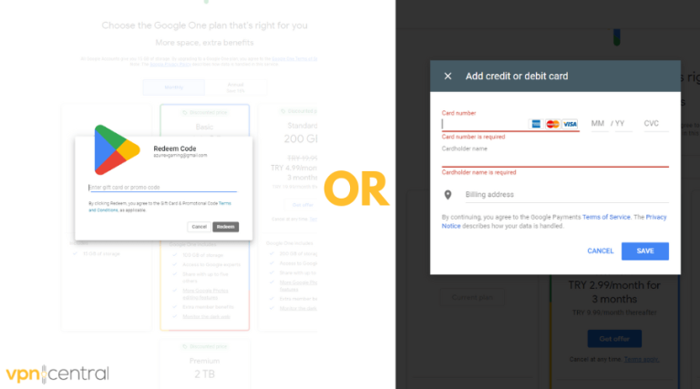700x389 pixels.
Task: Click the YY expiry year field
Action: 622,124
